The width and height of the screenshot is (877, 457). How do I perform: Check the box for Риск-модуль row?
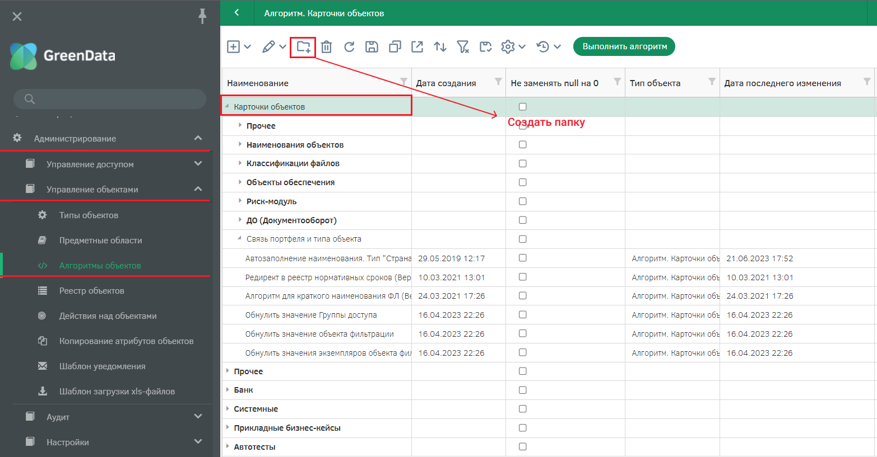(x=522, y=201)
